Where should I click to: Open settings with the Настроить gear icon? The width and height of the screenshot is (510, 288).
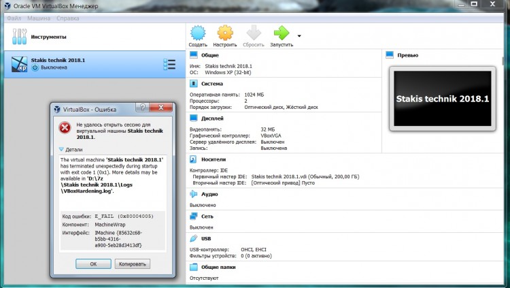(x=225, y=34)
